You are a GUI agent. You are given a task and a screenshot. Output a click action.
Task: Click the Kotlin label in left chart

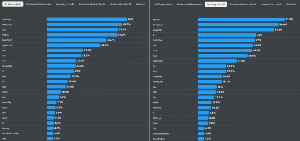(x=5, y=92)
